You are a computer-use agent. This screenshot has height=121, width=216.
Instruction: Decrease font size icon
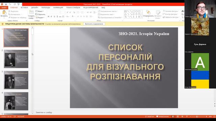(70, 12)
